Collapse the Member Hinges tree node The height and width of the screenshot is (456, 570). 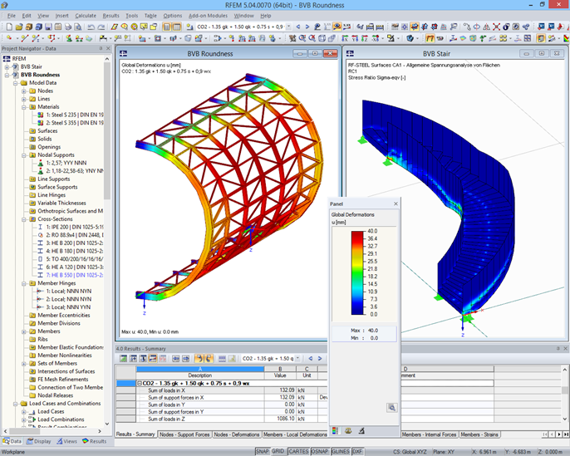pos(23,283)
